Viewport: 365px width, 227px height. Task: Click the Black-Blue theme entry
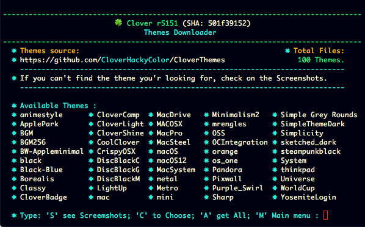(x=42, y=170)
